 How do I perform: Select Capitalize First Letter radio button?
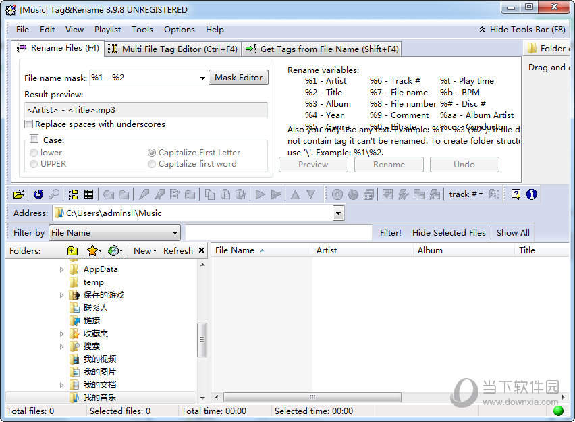151,153
